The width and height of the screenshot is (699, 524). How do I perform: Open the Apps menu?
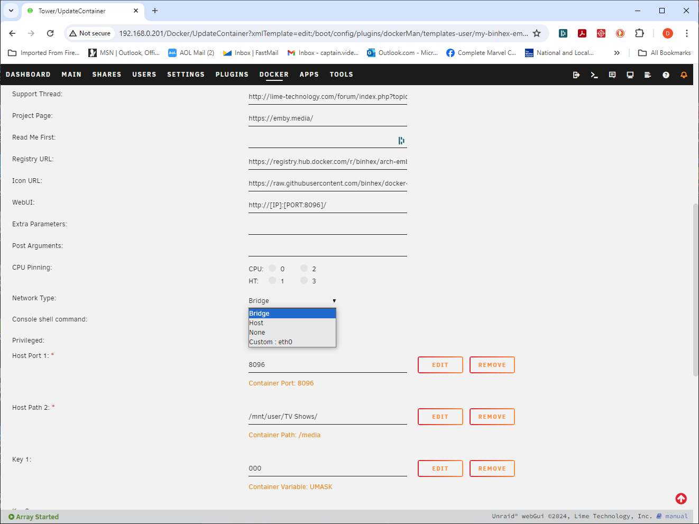[x=309, y=75]
